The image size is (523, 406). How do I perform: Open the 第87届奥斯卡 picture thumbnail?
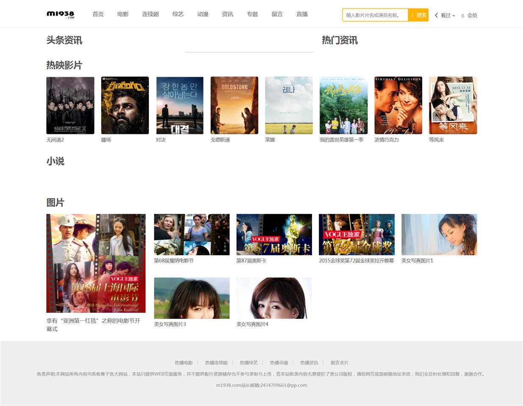pyautogui.click(x=274, y=234)
